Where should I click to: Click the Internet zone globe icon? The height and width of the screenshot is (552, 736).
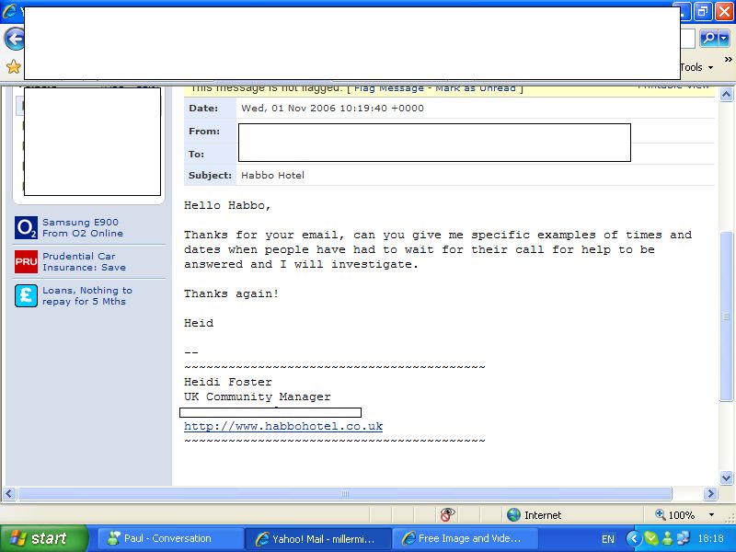point(513,515)
